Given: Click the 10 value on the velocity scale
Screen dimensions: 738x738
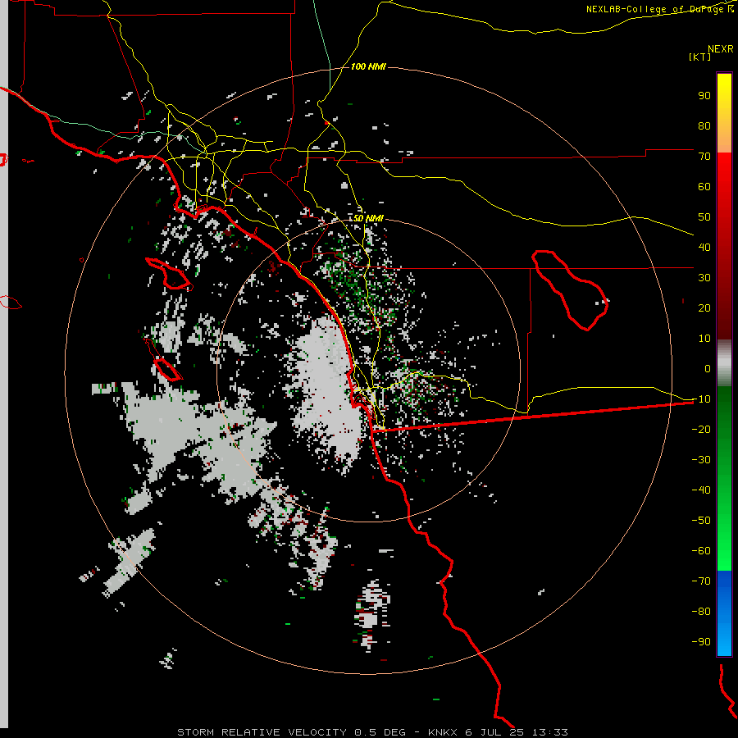Looking at the screenshot, I should (704, 339).
